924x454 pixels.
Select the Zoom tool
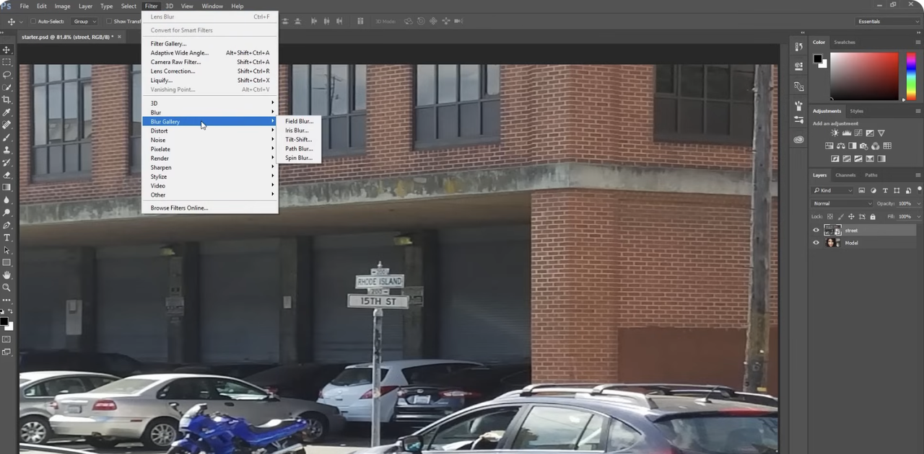click(6, 288)
